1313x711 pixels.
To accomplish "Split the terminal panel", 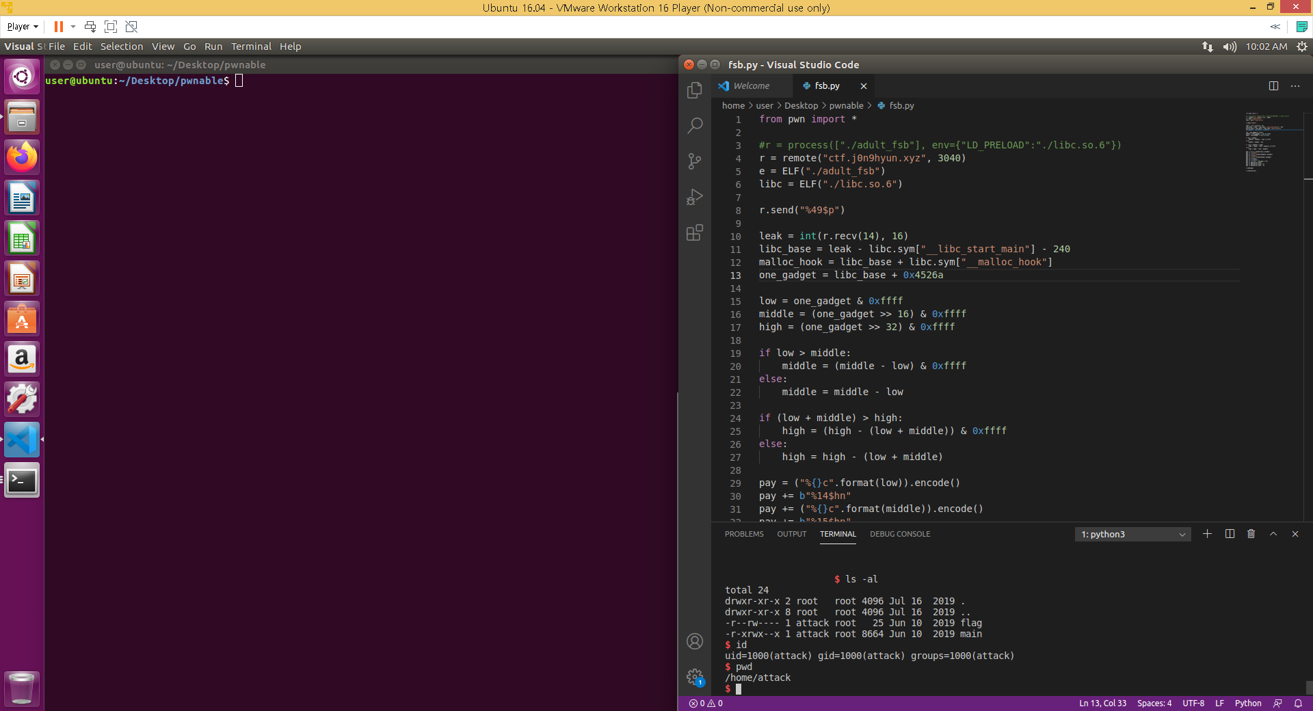I will pyautogui.click(x=1230, y=534).
